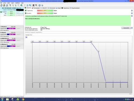This screenshot has width=134, height=101.
Task: Open the Hőmérséklet tab
Action: [x=36, y=8]
